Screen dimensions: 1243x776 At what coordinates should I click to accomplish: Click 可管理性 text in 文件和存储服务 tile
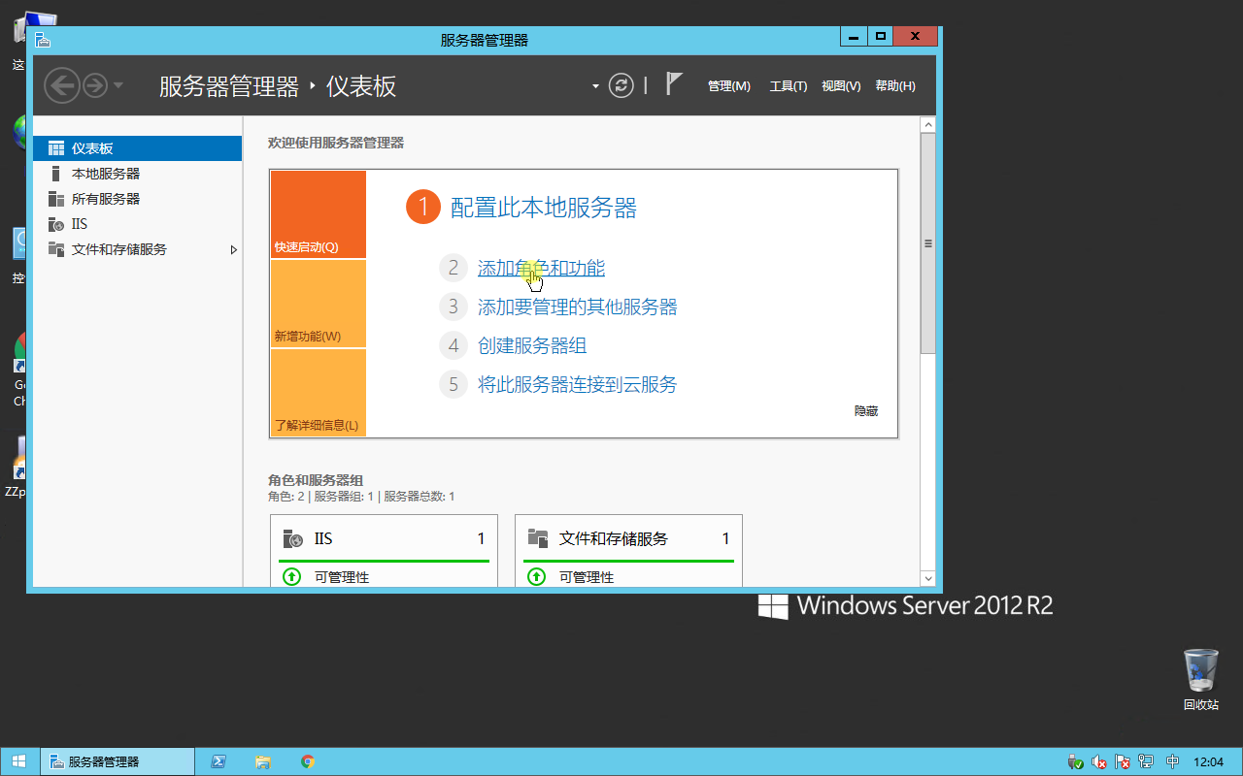587,577
